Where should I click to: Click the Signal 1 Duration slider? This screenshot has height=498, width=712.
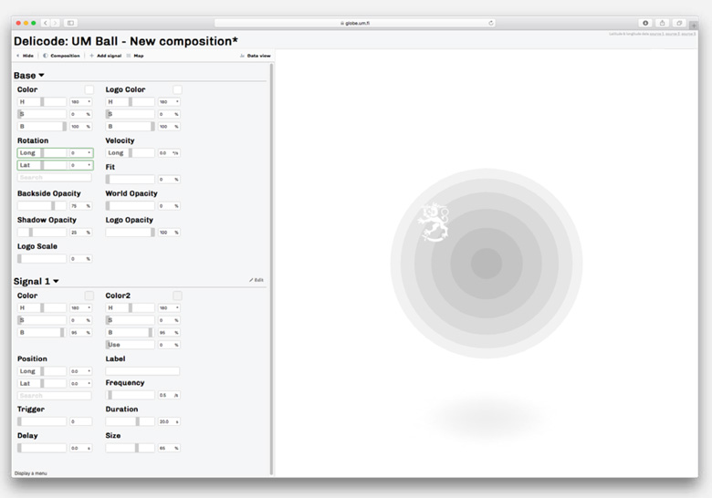pyautogui.click(x=130, y=421)
